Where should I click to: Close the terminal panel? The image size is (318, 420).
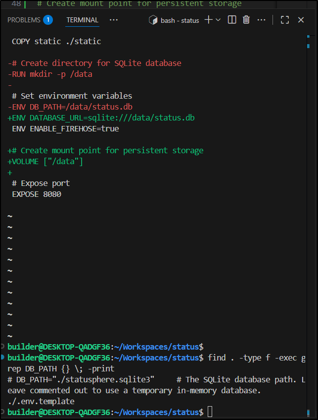[301, 20]
